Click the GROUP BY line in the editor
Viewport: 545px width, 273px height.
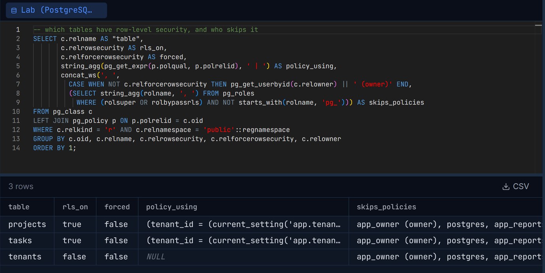coord(187,139)
